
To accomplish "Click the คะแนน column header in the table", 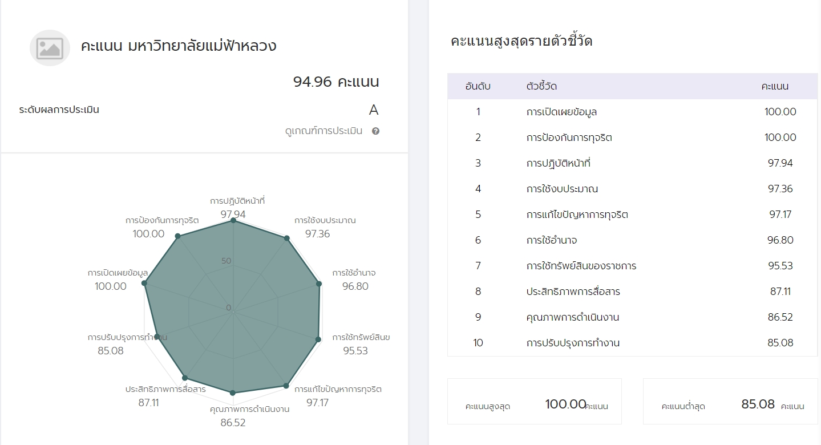I will pos(775,86).
